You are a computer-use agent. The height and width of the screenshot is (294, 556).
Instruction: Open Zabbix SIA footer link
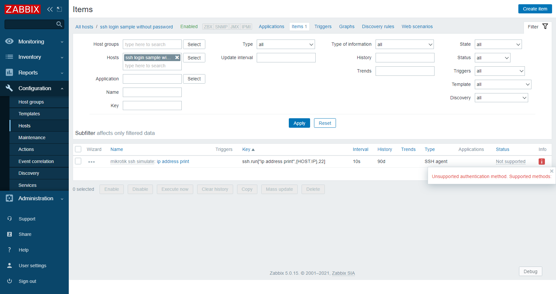click(343, 273)
